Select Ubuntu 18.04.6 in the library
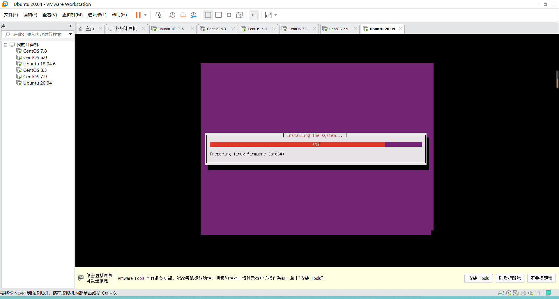 point(39,64)
